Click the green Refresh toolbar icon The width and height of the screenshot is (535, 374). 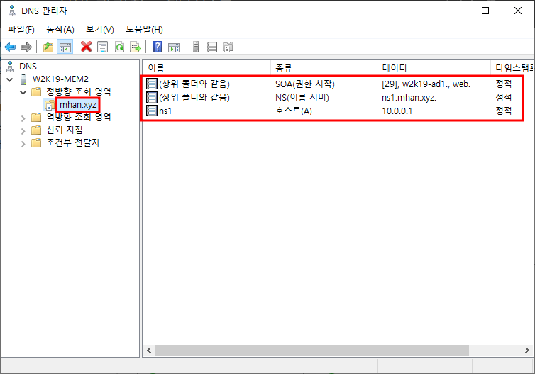click(119, 47)
